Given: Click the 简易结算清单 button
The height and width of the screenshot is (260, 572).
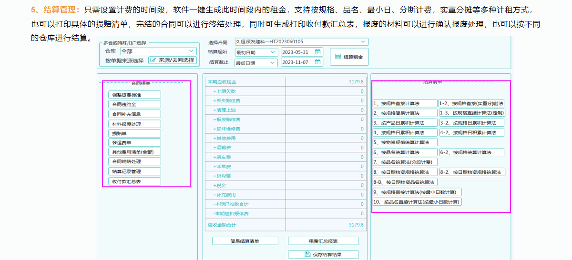Looking at the screenshot, I should [x=245, y=241].
